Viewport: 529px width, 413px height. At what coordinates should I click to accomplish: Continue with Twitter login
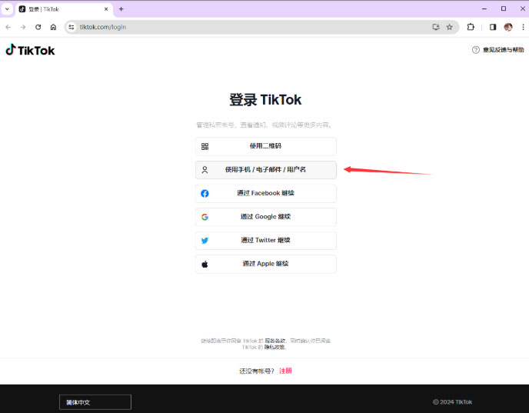pyautogui.click(x=266, y=241)
